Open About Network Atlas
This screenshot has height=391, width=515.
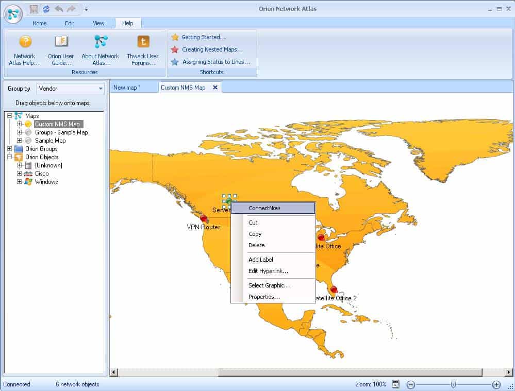(101, 50)
